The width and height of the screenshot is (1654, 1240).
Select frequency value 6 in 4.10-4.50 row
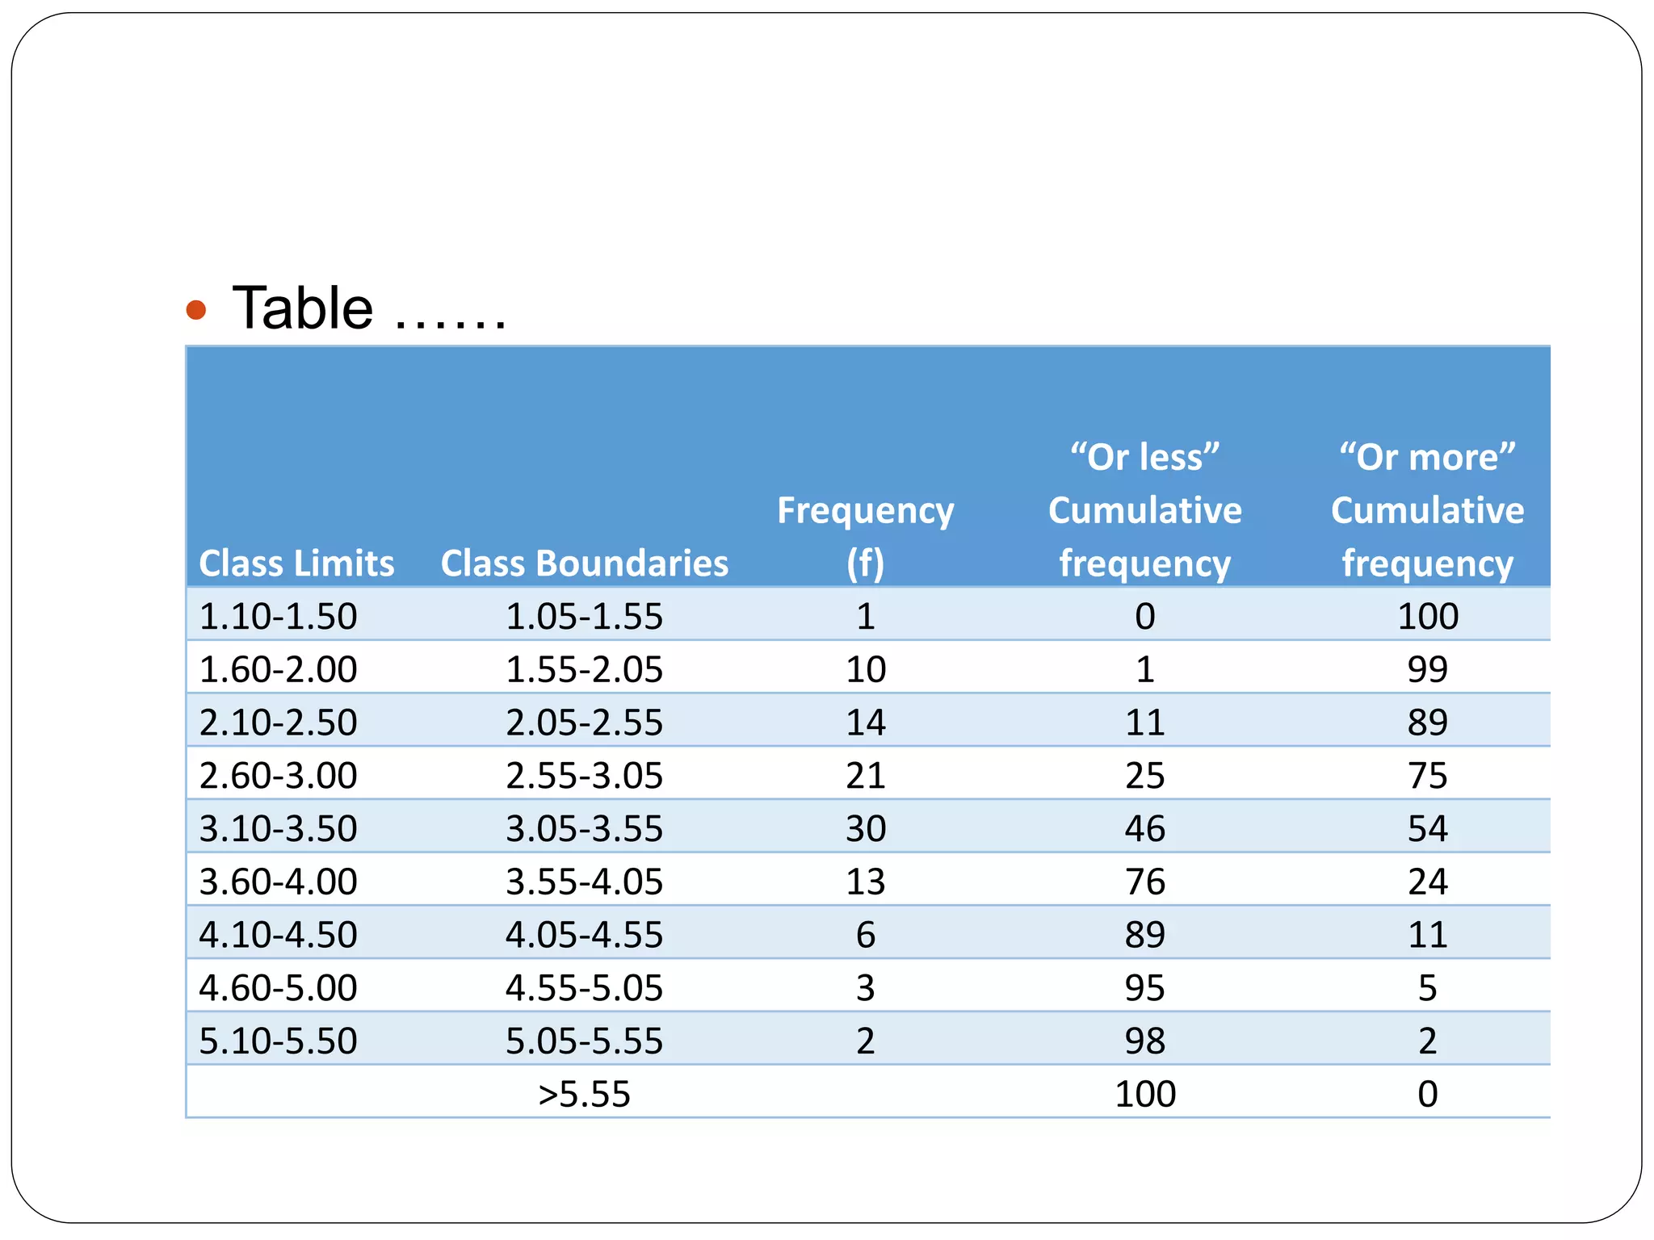[x=866, y=935]
